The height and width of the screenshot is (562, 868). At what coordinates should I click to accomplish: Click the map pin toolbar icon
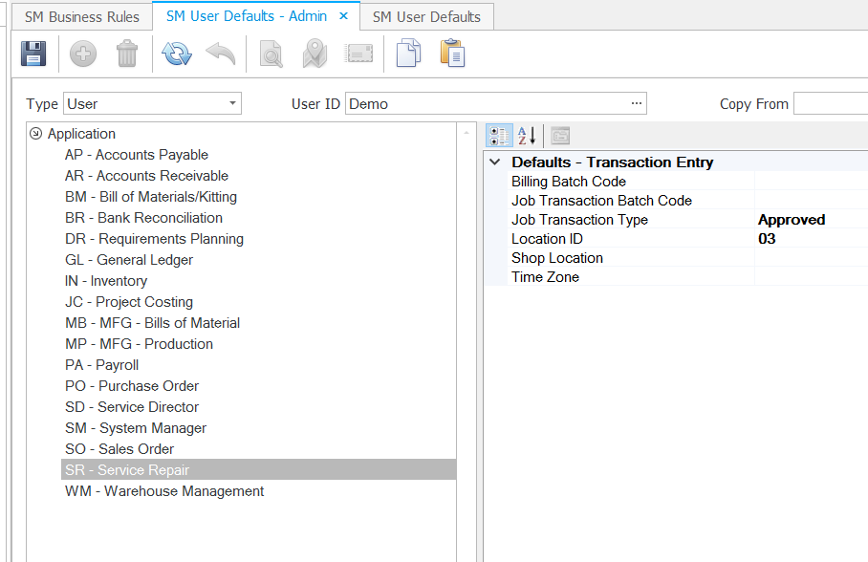point(315,54)
